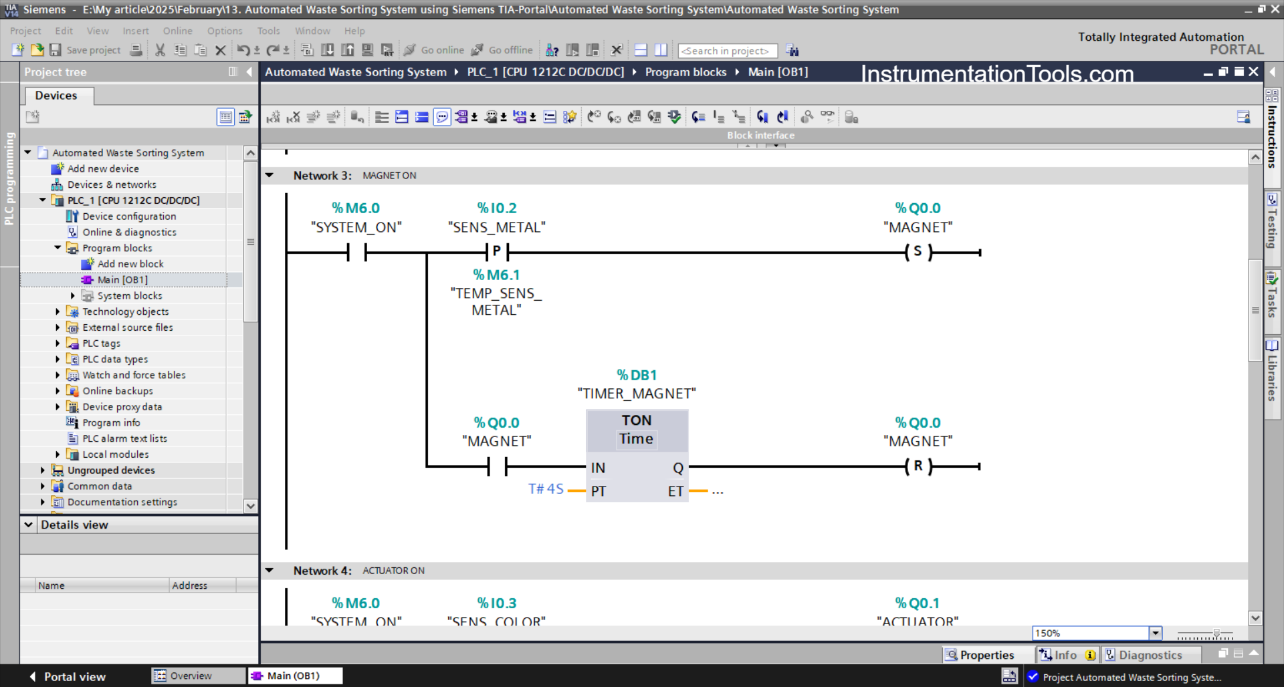Click the Undo arrow icon

coord(243,50)
